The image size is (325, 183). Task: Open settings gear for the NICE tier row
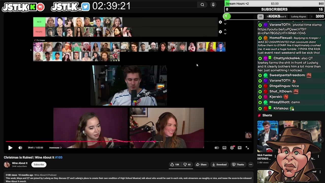point(220,22)
